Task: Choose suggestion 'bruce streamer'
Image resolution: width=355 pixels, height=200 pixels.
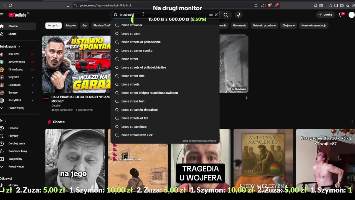Action: click(x=165, y=25)
